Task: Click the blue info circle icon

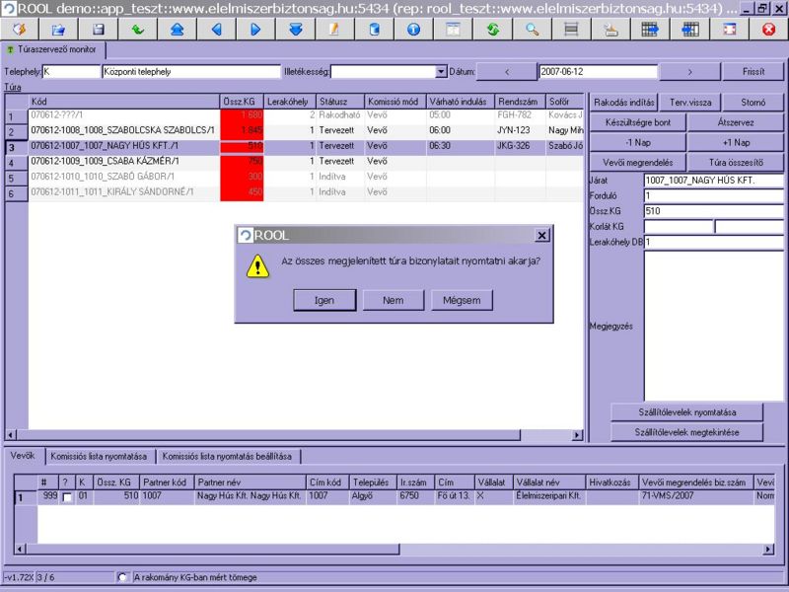Action: point(413,30)
